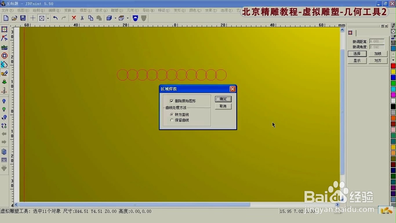Click the horizontal scrollbar's scroll-left arrow

pyautogui.click(x=16, y=204)
